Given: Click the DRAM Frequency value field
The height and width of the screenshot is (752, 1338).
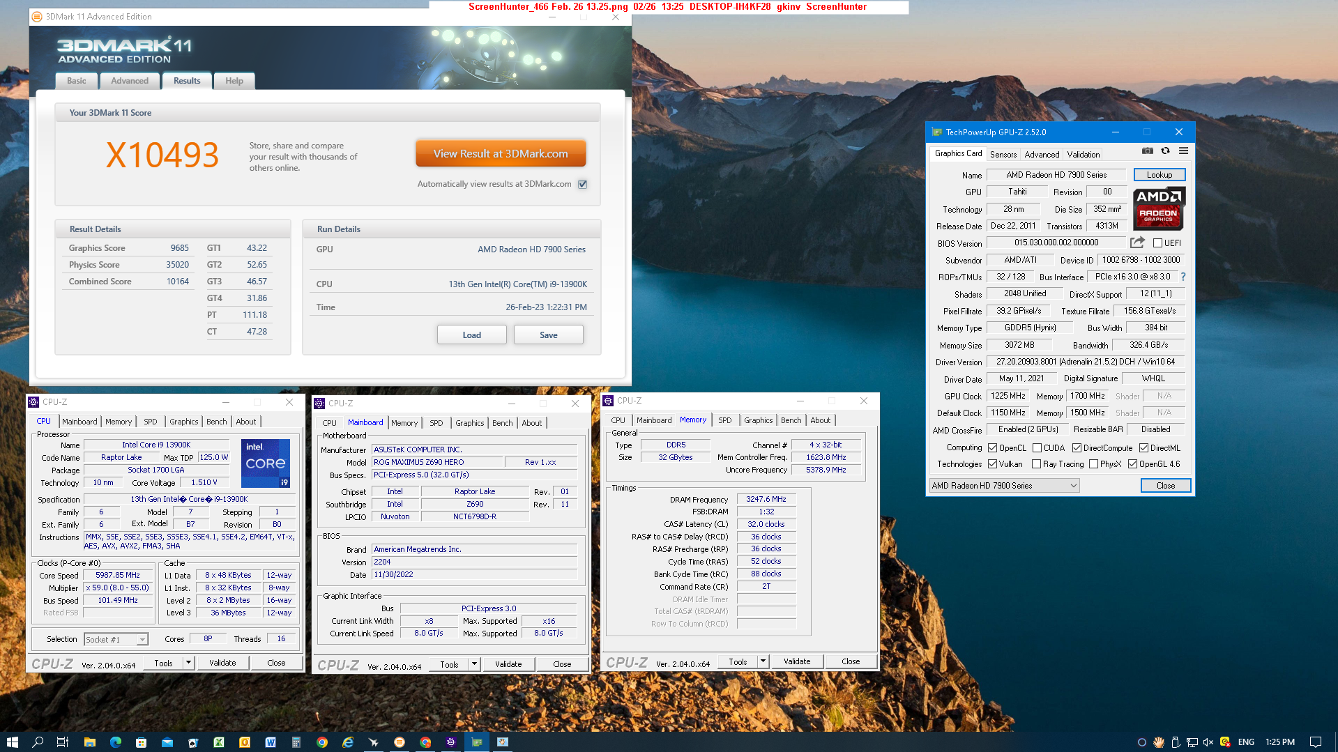Looking at the screenshot, I should (766, 499).
